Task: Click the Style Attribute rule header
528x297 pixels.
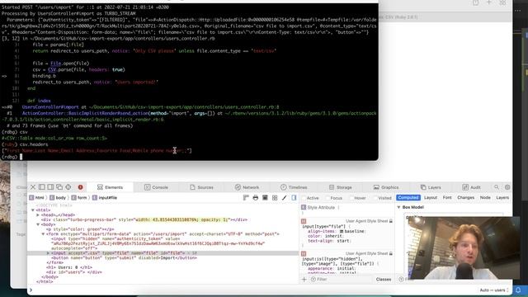Action: coord(321,207)
